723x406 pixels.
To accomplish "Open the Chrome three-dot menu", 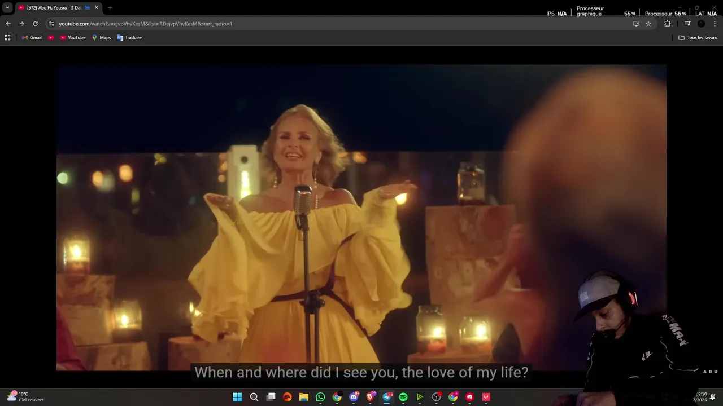I will coord(715,24).
